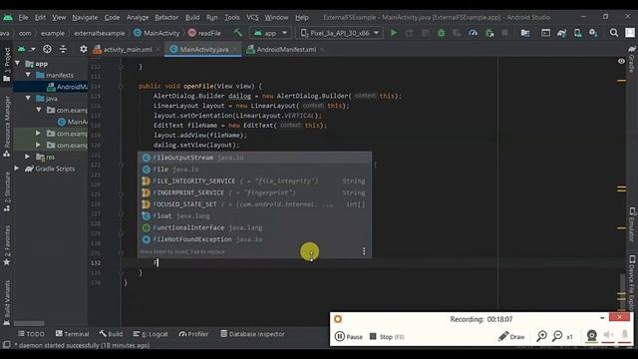Open the app run configuration dropdown
Image resolution: width=638 pixels, height=359 pixels.
click(270, 33)
